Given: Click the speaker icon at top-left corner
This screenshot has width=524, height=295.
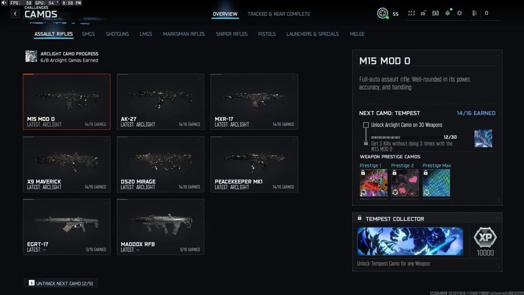Looking at the screenshot, I should coord(4,3).
